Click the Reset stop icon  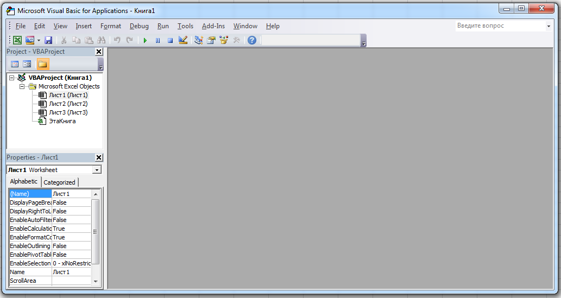click(171, 40)
